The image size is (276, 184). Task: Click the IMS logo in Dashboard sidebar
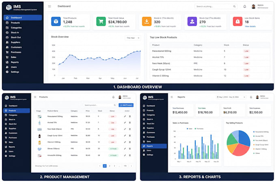point(9,7)
